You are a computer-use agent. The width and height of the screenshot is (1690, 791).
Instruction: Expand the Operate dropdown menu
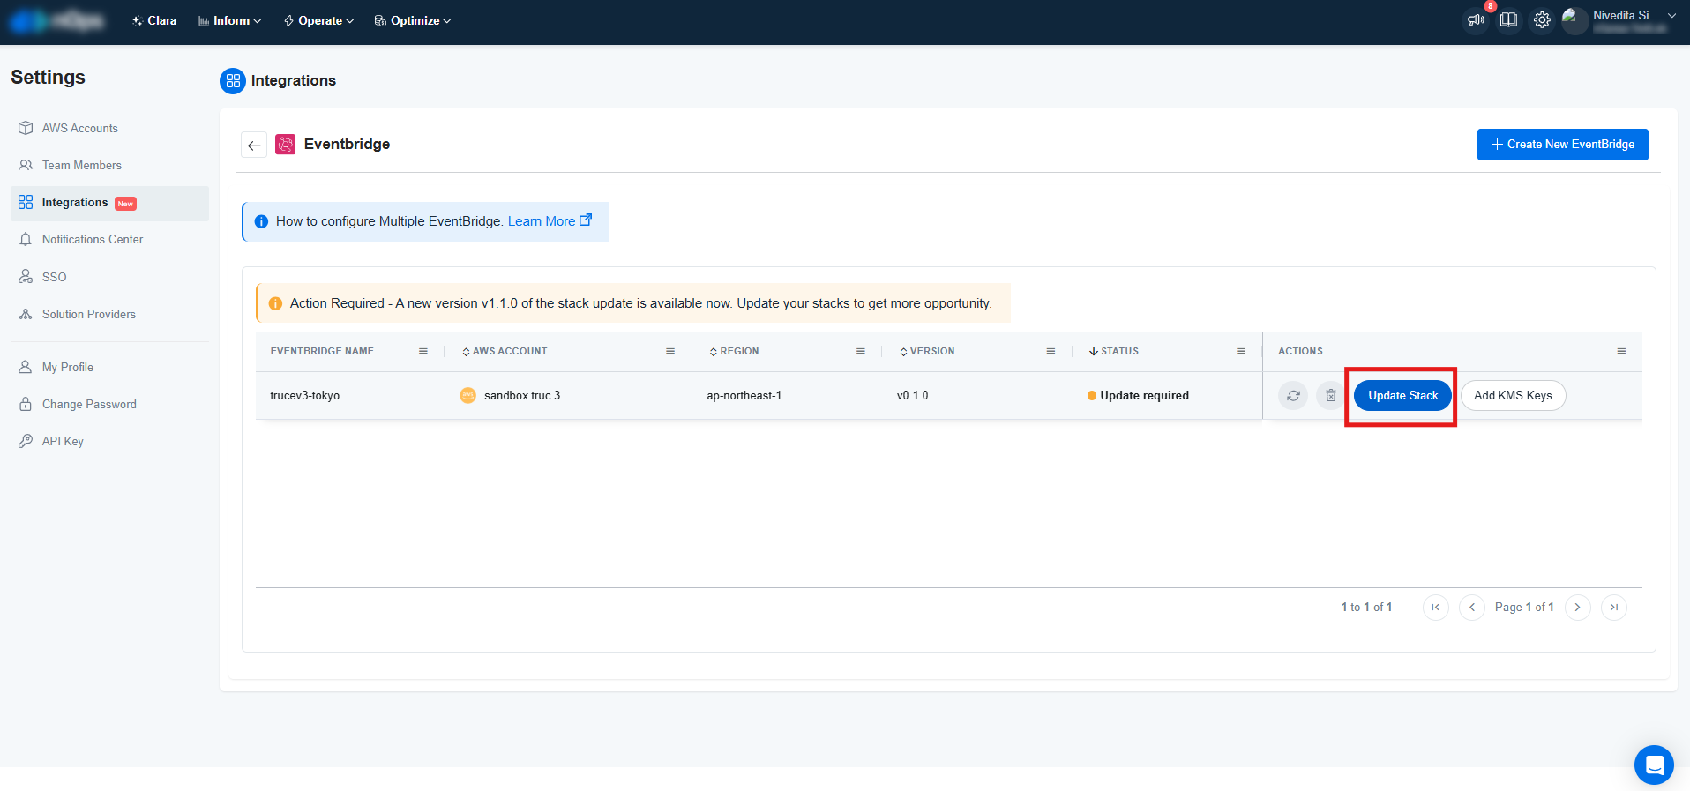[x=319, y=21]
